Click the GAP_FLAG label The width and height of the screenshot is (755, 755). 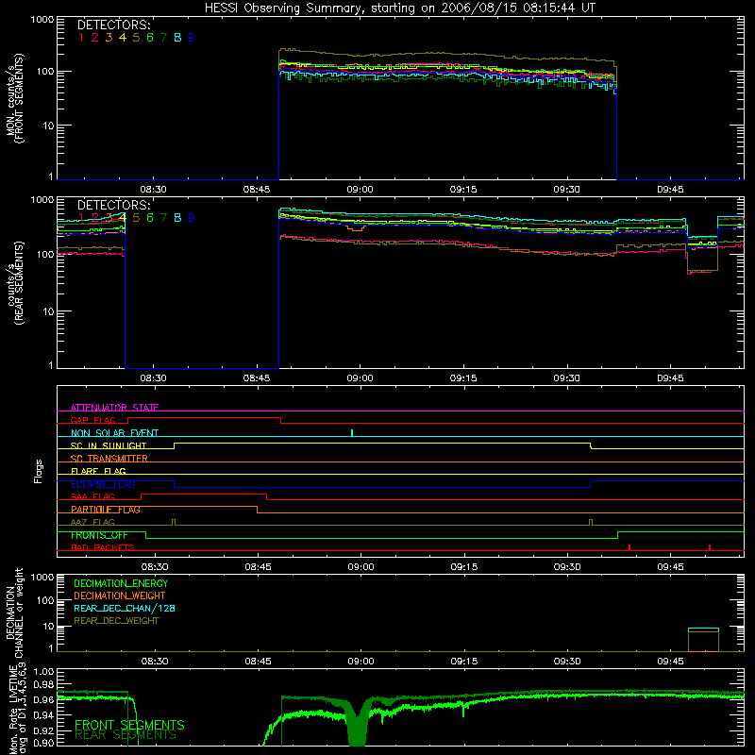[x=92, y=420]
